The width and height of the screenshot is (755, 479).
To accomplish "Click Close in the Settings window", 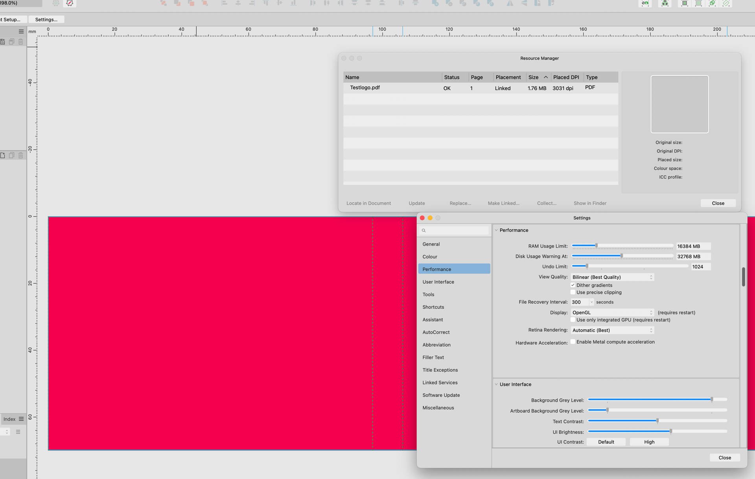I will pos(725,458).
